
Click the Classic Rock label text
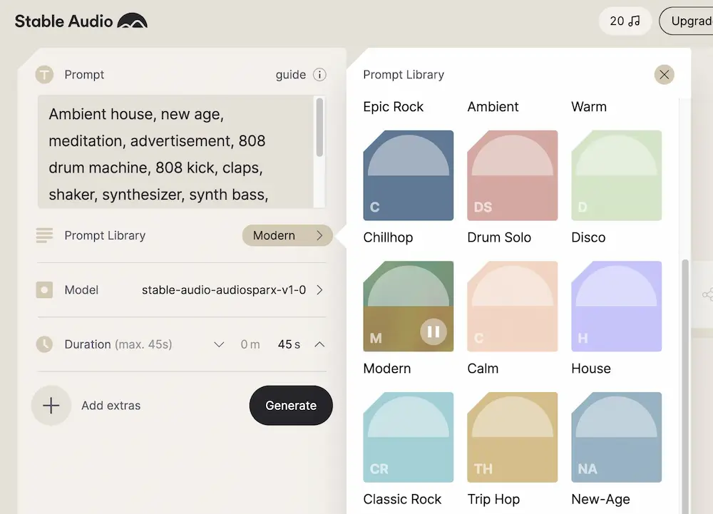click(402, 499)
